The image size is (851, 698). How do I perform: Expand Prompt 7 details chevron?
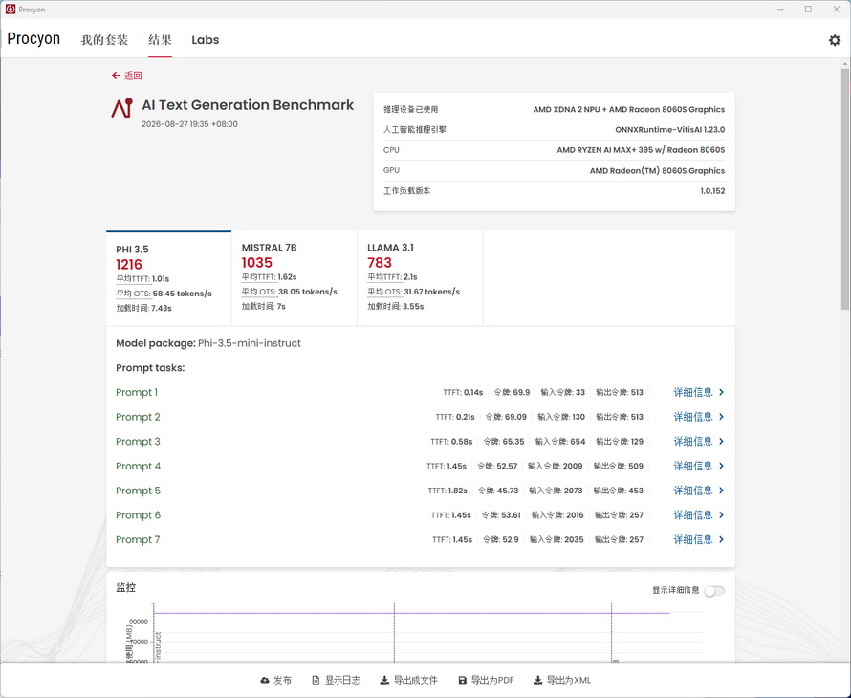pos(721,539)
